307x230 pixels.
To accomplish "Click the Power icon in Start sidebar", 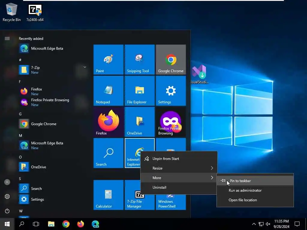I will [x=7, y=211].
